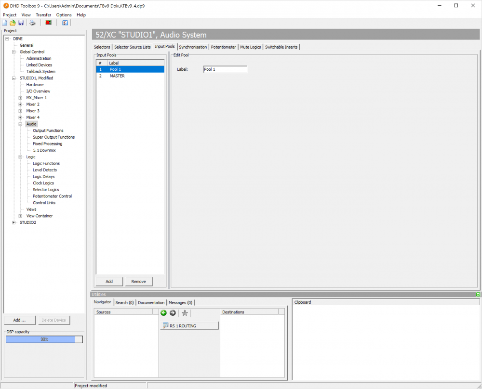482x389 pixels.
Task: Click the Print toolbar icon
Action: coord(32,22)
